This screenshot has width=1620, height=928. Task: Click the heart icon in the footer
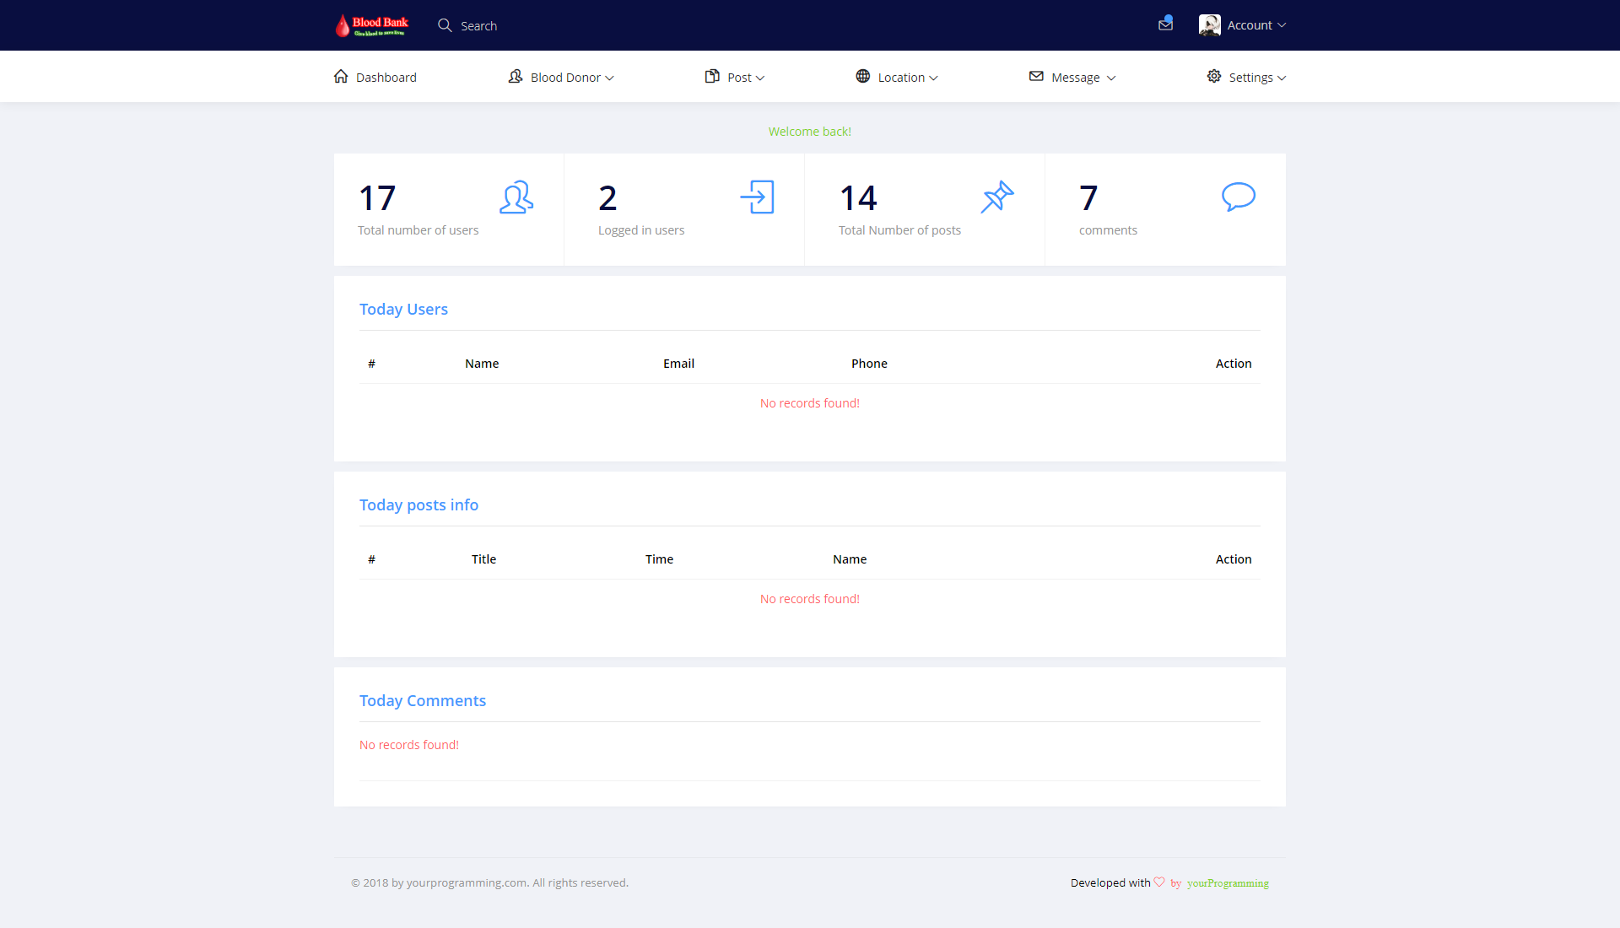pos(1159,882)
